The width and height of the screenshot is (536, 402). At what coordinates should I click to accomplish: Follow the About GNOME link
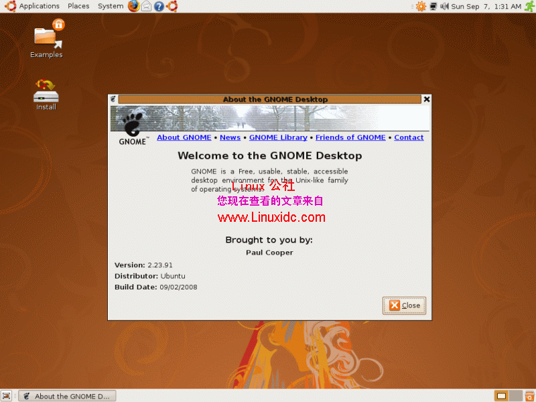coord(184,137)
